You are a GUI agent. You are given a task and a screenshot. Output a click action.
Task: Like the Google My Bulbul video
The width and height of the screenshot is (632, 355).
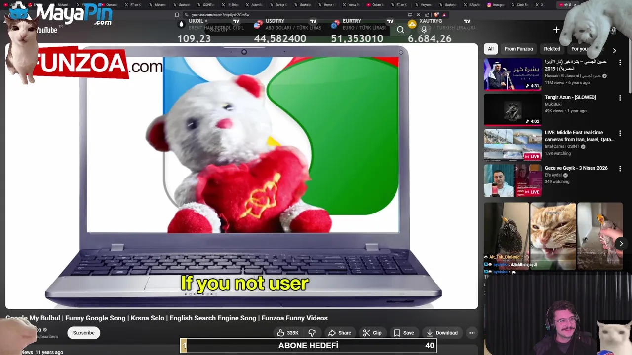(x=287, y=333)
